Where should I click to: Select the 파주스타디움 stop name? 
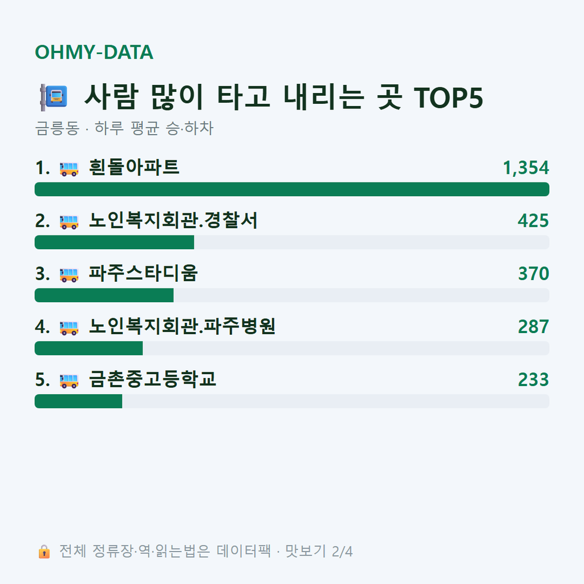[x=143, y=273]
